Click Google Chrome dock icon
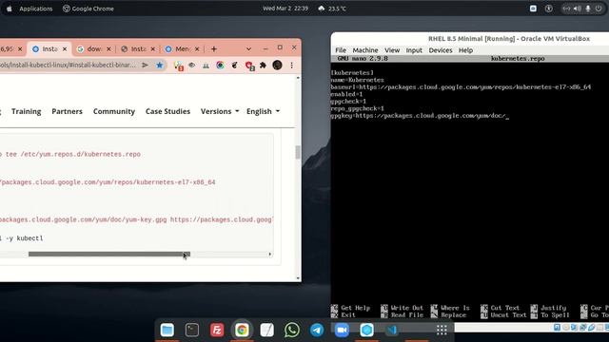 coord(242,330)
